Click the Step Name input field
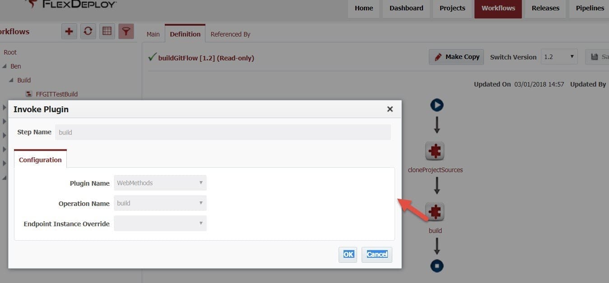Image resolution: width=609 pixels, height=283 pixels. 223,132
